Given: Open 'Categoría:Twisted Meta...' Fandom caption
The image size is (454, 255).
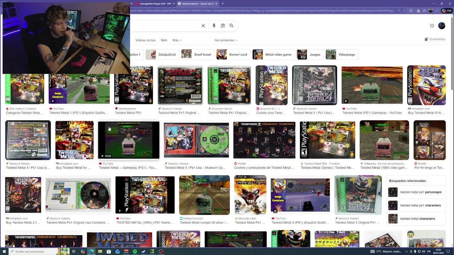Looking at the screenshot, I should (24, 113).
